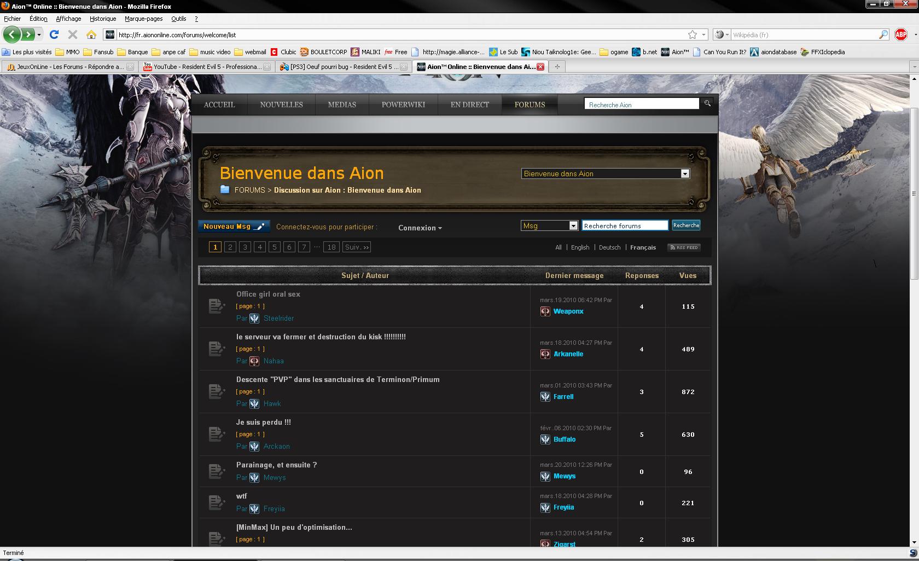
Task: Reload the page with the refresh icon
Action: click(x=54, y=34)
